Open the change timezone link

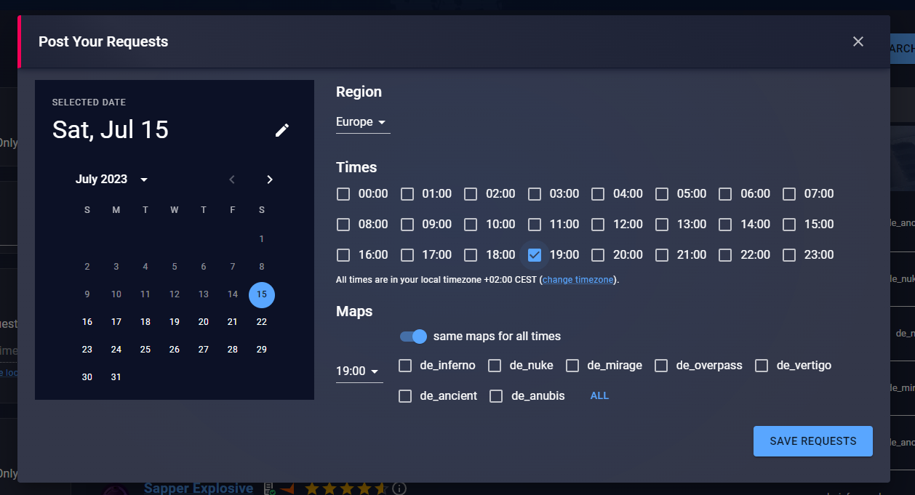pos(578,280)
